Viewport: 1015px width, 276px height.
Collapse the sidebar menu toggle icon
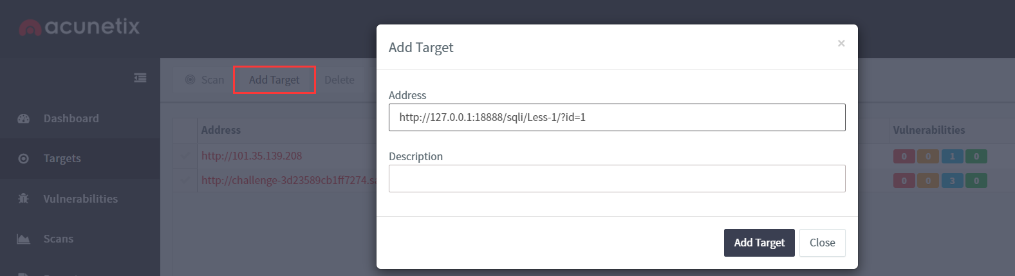tap(140, 78)
